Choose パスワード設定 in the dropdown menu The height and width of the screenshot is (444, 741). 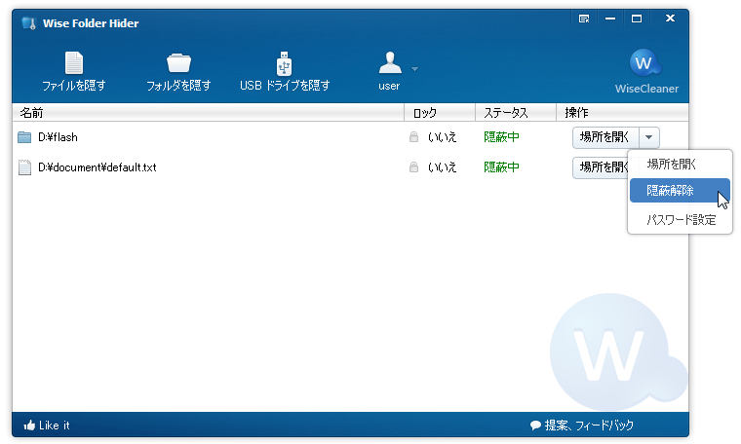click(x=680, y=219)
